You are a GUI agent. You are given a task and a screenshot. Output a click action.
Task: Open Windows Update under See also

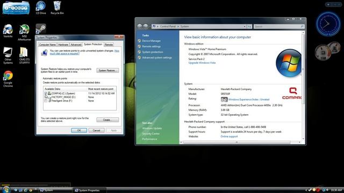(x=152, y=128)
